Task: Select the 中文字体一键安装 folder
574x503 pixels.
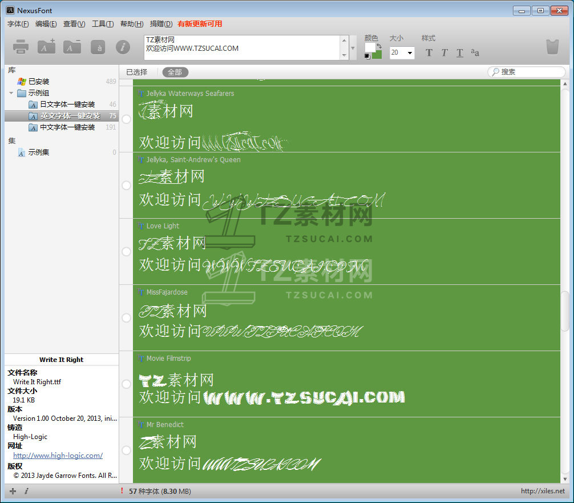Action: pos(67,127)
